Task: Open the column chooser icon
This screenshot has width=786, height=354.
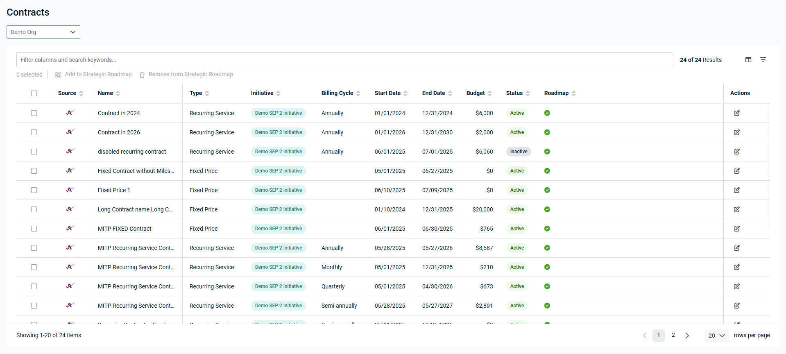Action: (748, 60)
